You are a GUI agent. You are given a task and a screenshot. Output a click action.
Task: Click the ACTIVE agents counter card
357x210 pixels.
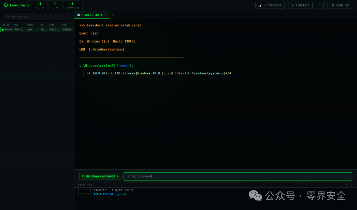click(x=40, y=5)
